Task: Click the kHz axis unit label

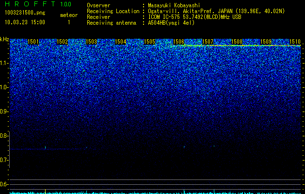Action: click(x=4, y=39)
